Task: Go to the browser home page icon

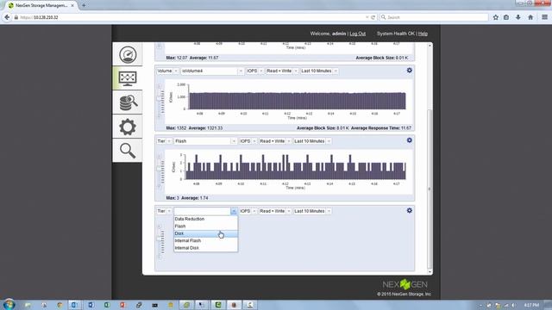Action: [x=530, y=17]
